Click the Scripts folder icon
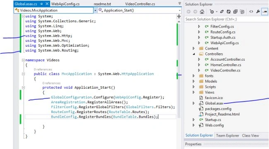Image resolution: width=269 pixels, height=149 pixels. (x=201, y=87)
